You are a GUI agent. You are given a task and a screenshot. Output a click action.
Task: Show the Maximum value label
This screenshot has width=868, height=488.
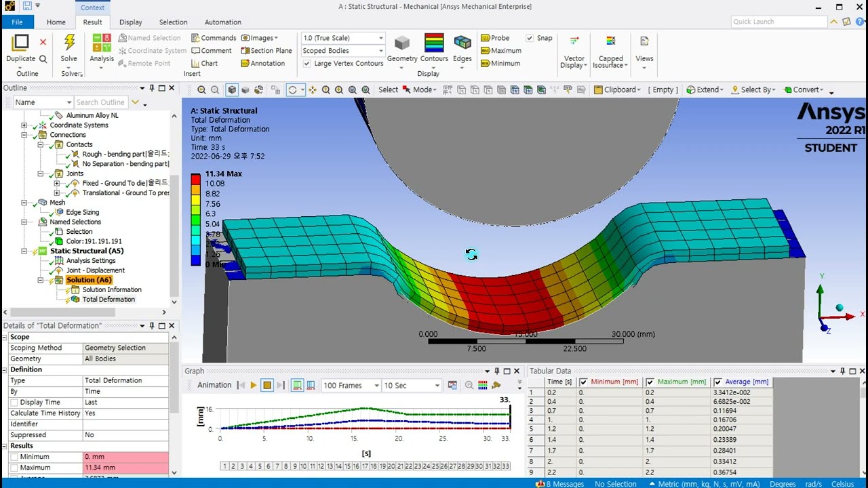tap(501, 50)
